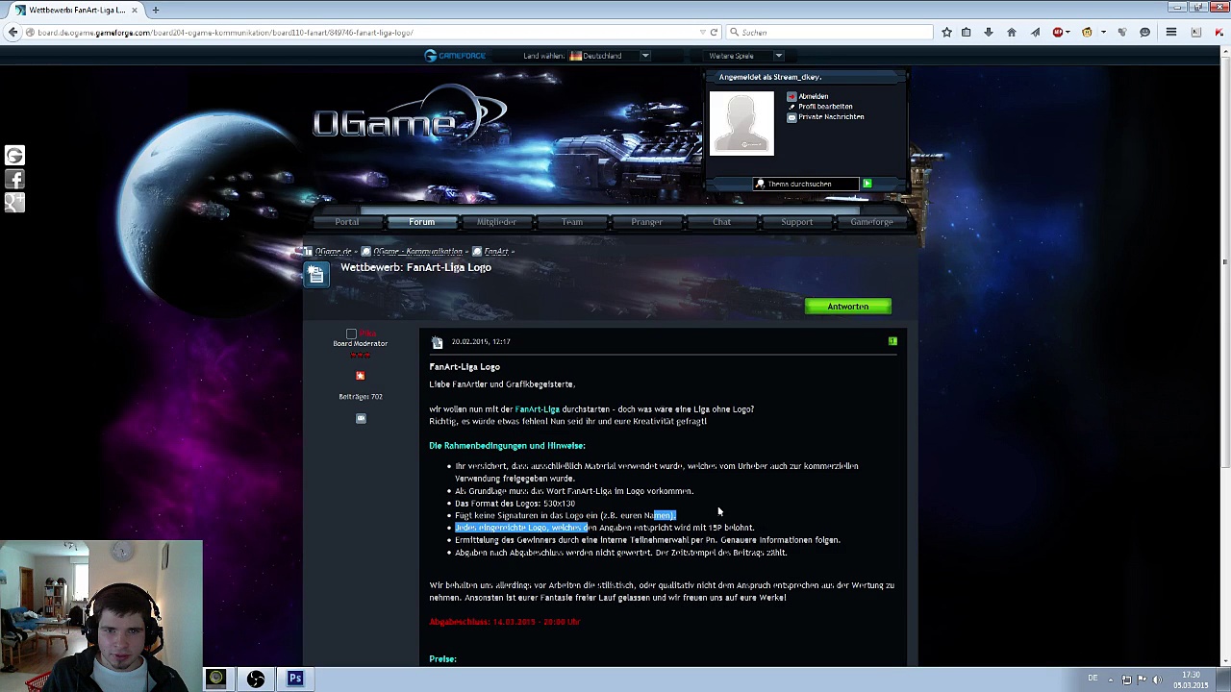Expand the Weitere Spiele dropdown
Image resolution: width=1231 pixels, height=692 pixels.
pos(778,56)
